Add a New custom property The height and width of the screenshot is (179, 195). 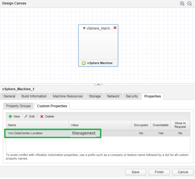tap(14, 116)
